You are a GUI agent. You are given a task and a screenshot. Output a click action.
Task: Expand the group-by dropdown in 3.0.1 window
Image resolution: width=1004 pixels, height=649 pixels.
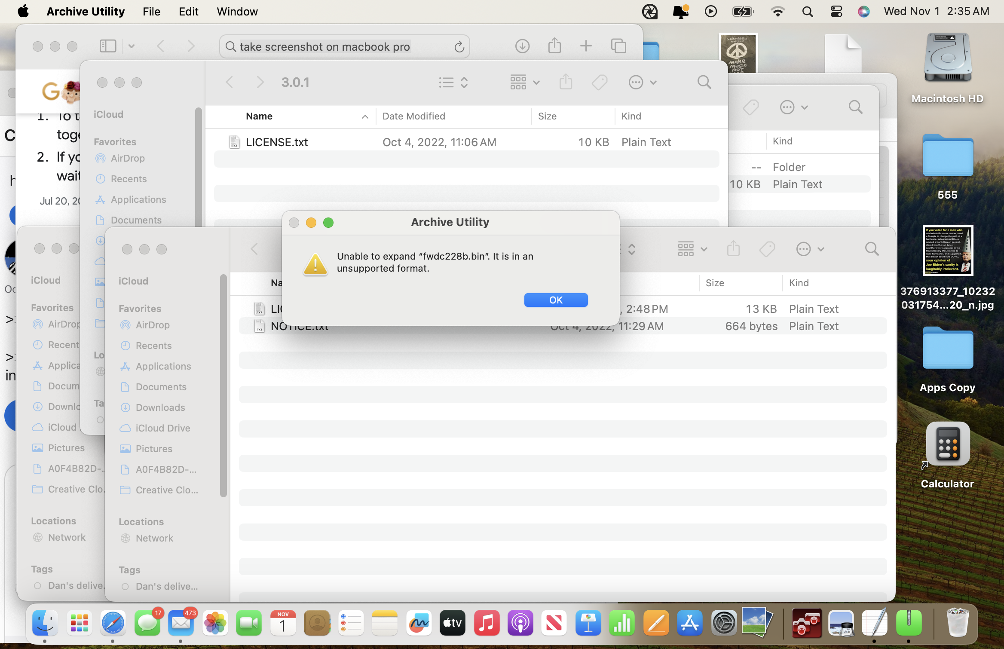click(x=524, y=82)
